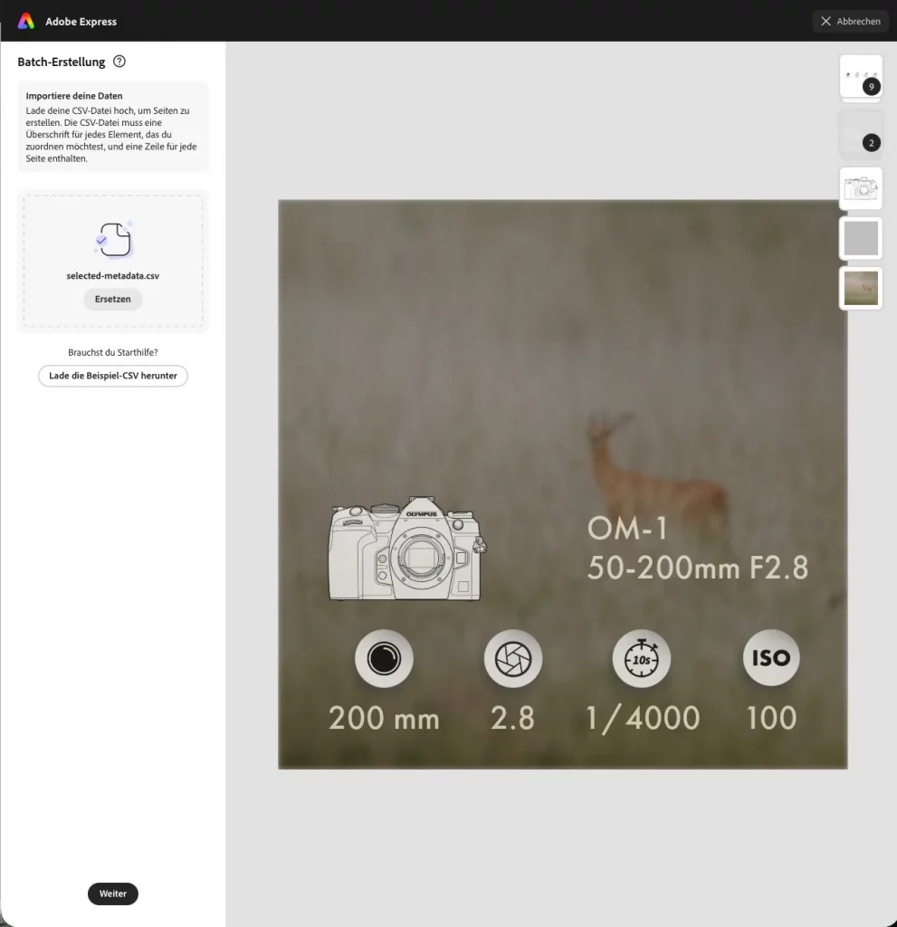
Task: Select the aperture blades icon above 2.8
Action: click(x=512, y=658)
